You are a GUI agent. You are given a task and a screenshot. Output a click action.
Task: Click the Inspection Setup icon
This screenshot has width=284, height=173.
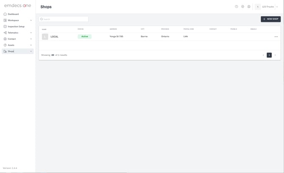(x=5, y=26)
